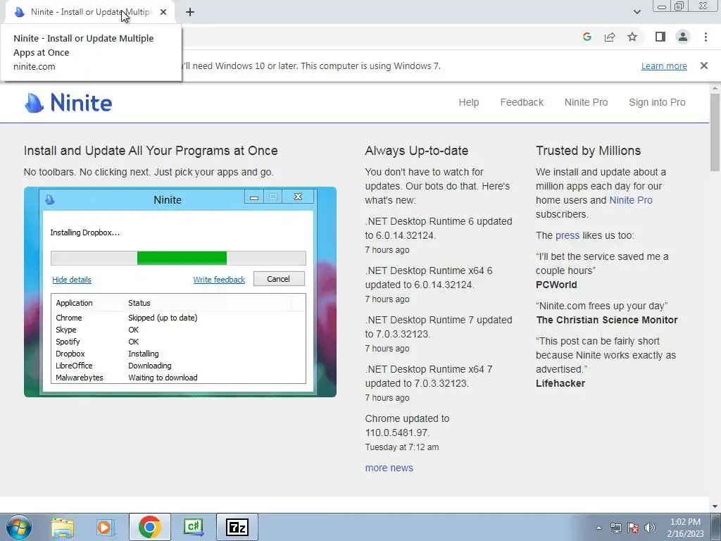Click the '.NET Desktop Runtime 6 updated' news text
This screenshot has height=541, width=721.
pos(439,228)
